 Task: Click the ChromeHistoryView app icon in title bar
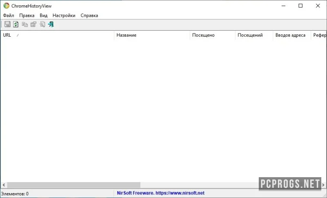pos(6,6)
